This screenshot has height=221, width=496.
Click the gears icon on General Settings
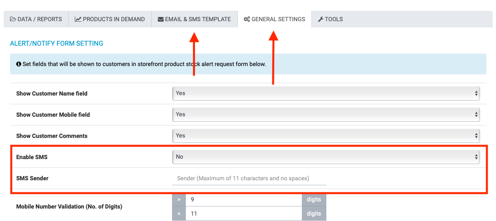tap(247, 19)
